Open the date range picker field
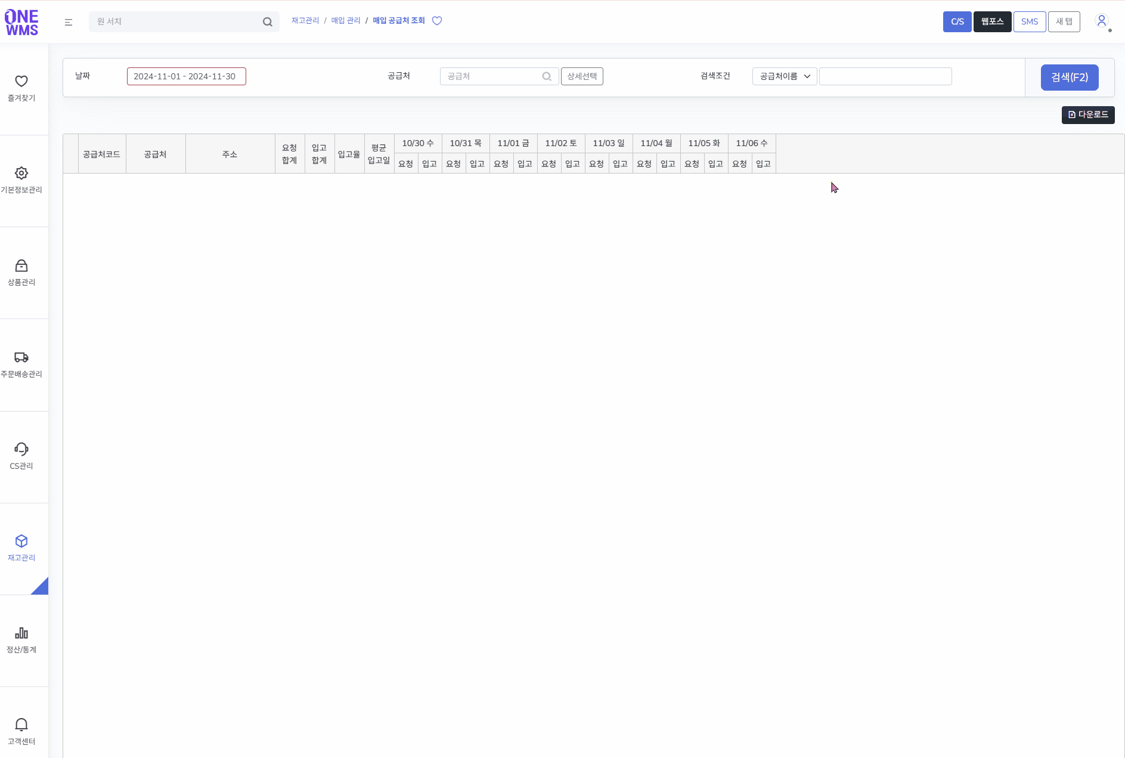Screen dimensions: 1125x758 [x=187, y=76]
